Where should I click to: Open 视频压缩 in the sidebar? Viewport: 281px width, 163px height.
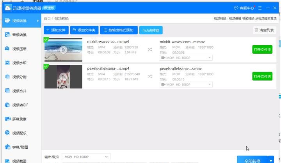click(x=21, y=49)
